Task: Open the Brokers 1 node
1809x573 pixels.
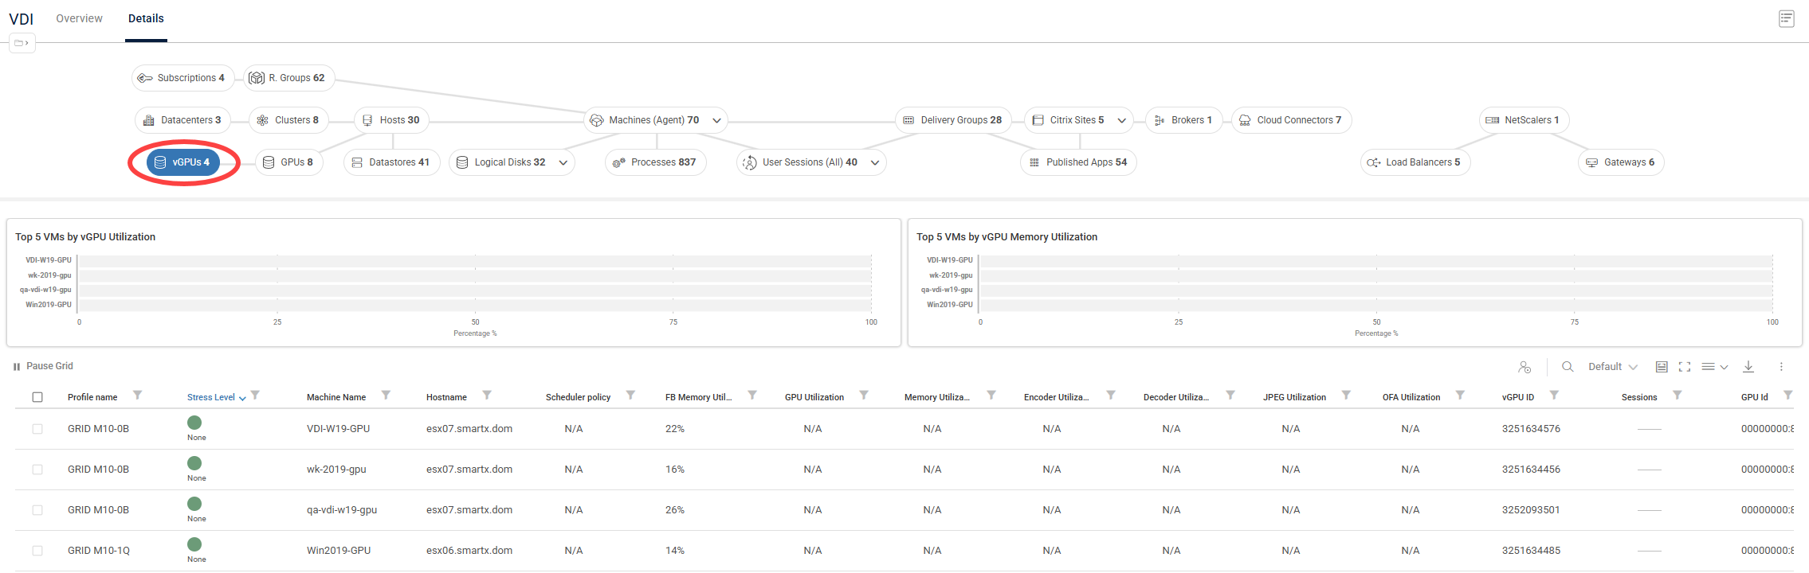Action: pyautogui.click(x=1183, y=120)
